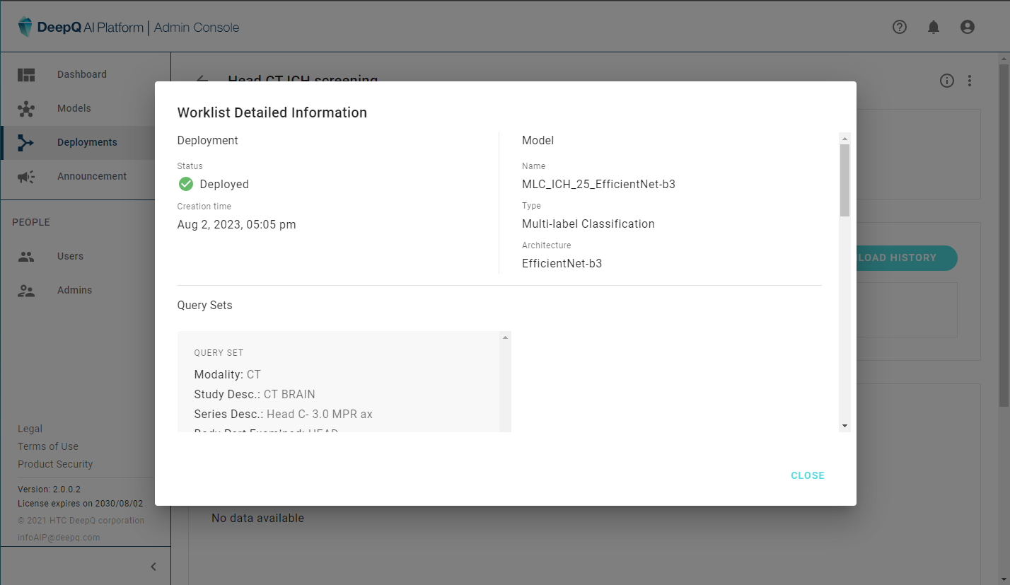The width and height of the screenshot is (1010, 585).
Task: Click the Admins icon in sidebar
Action: 26,291
